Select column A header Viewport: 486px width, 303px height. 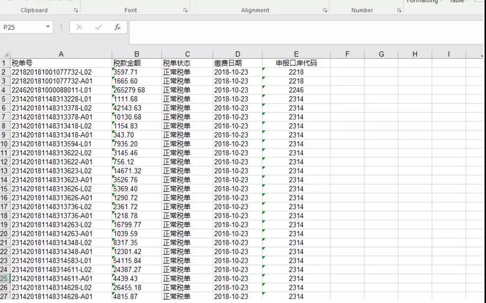coord(61,54)
